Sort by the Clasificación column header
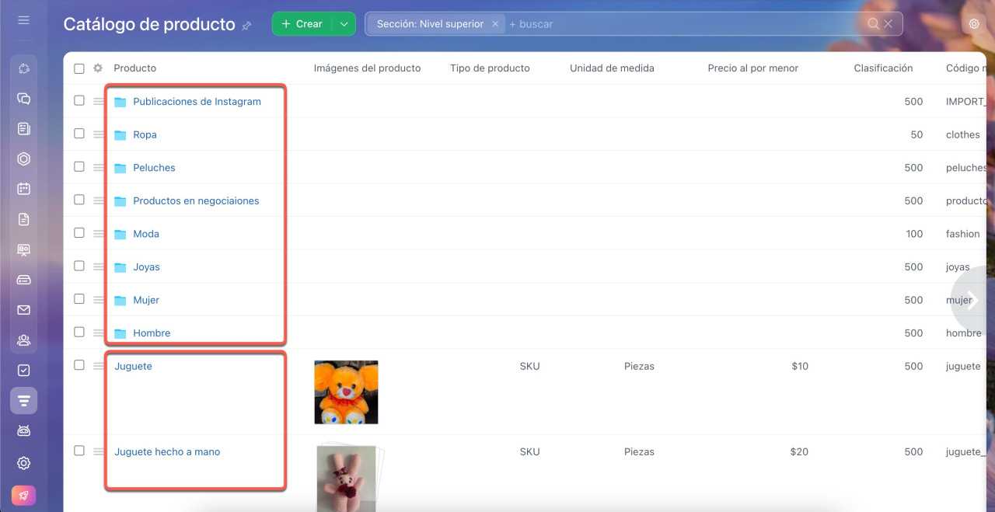Screen dimensions: 995x512 pos(883,68)
